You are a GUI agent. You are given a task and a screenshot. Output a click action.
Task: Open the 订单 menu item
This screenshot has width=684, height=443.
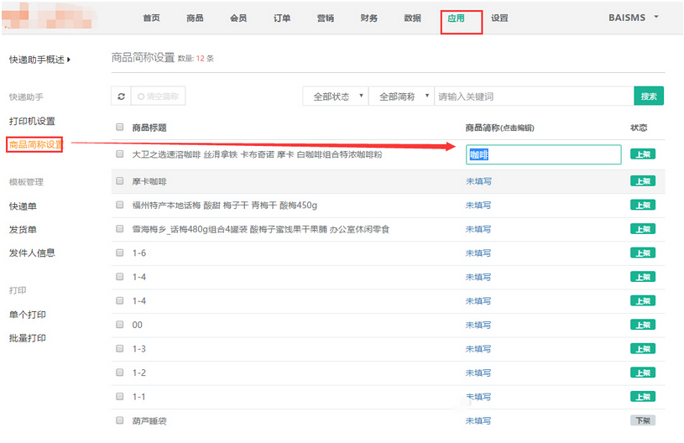282,18
